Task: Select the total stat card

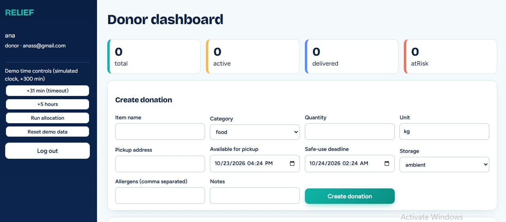Action: pos(154,56)
